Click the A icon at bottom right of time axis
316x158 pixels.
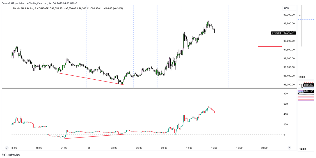point(290,148)
